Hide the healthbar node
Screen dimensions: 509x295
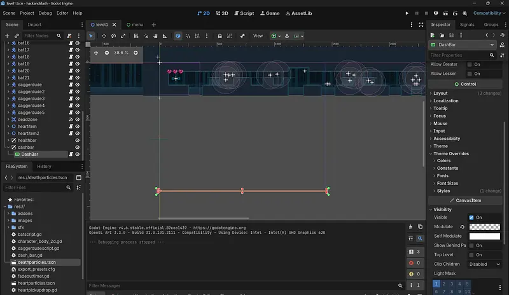pyautogui.click(x=78, y=140)
